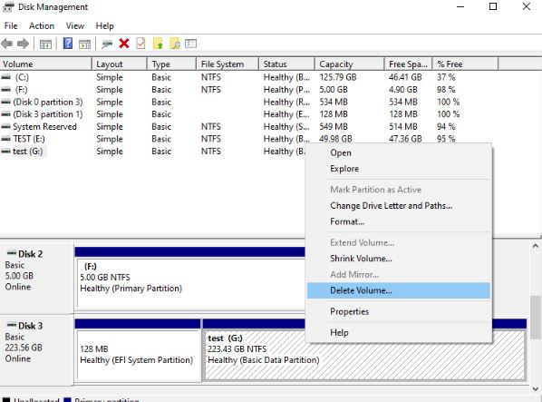Sort by the Status column header
The height and width of the screenshot is (402, 542).
click(x=286, y=64)
